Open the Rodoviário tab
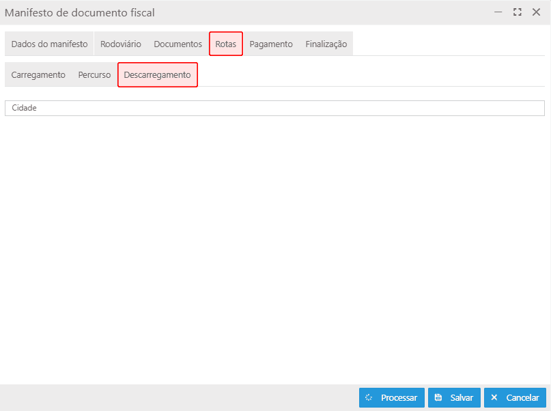The width and height of the screenshot is (551, 411). pyautogui.click(x=120, y=44)
